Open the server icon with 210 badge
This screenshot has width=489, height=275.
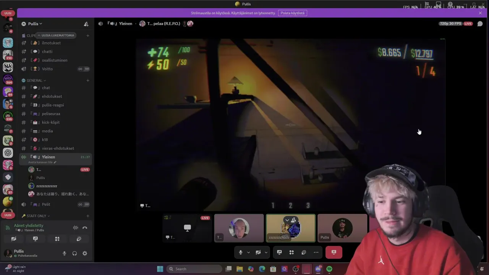pyautogui.click(x=8, y=55)
